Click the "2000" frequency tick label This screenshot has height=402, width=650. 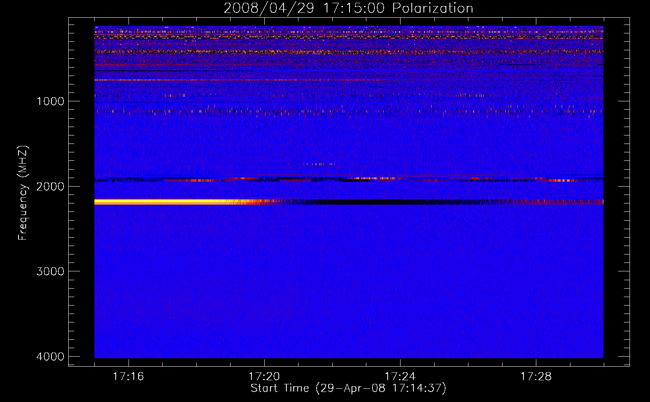pyautogui.click(x=50, y=187)
